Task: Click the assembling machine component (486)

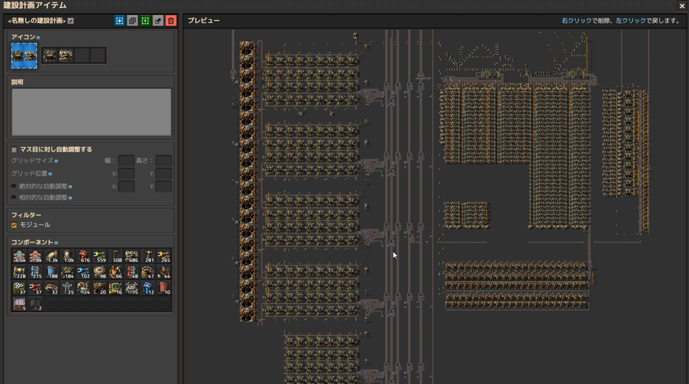Action: point(132,256)
